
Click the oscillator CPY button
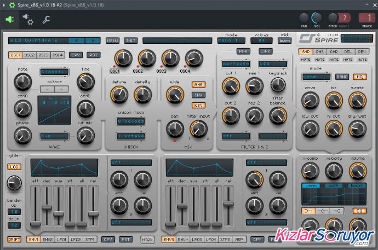76,55
